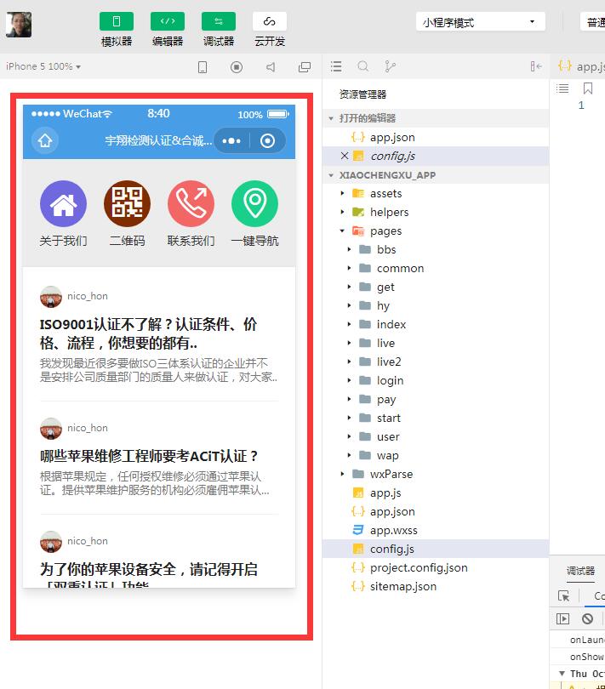This screenshot has width=605, height=689.
Task: Tap the 一键导航 navigation pin icon
Action: 254,204
